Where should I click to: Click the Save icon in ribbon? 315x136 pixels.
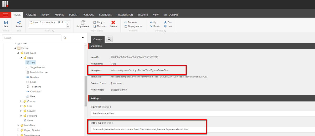[x=6, y=23]
